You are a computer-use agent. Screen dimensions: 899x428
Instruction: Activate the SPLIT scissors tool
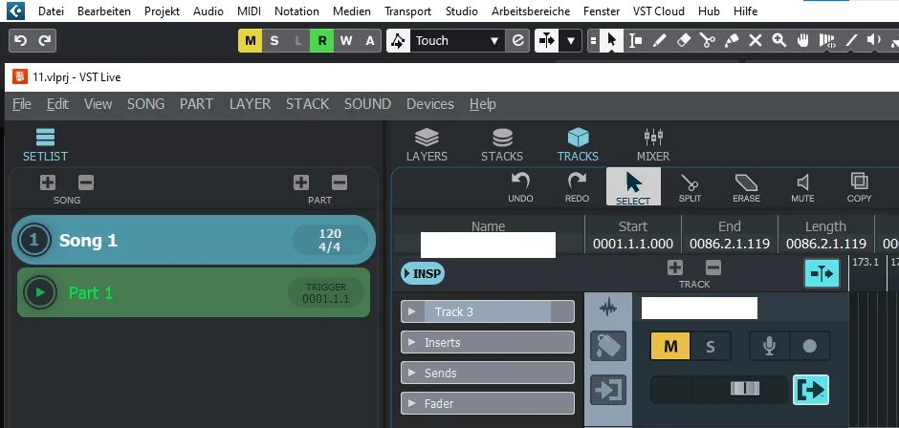(x=690, y=187)
